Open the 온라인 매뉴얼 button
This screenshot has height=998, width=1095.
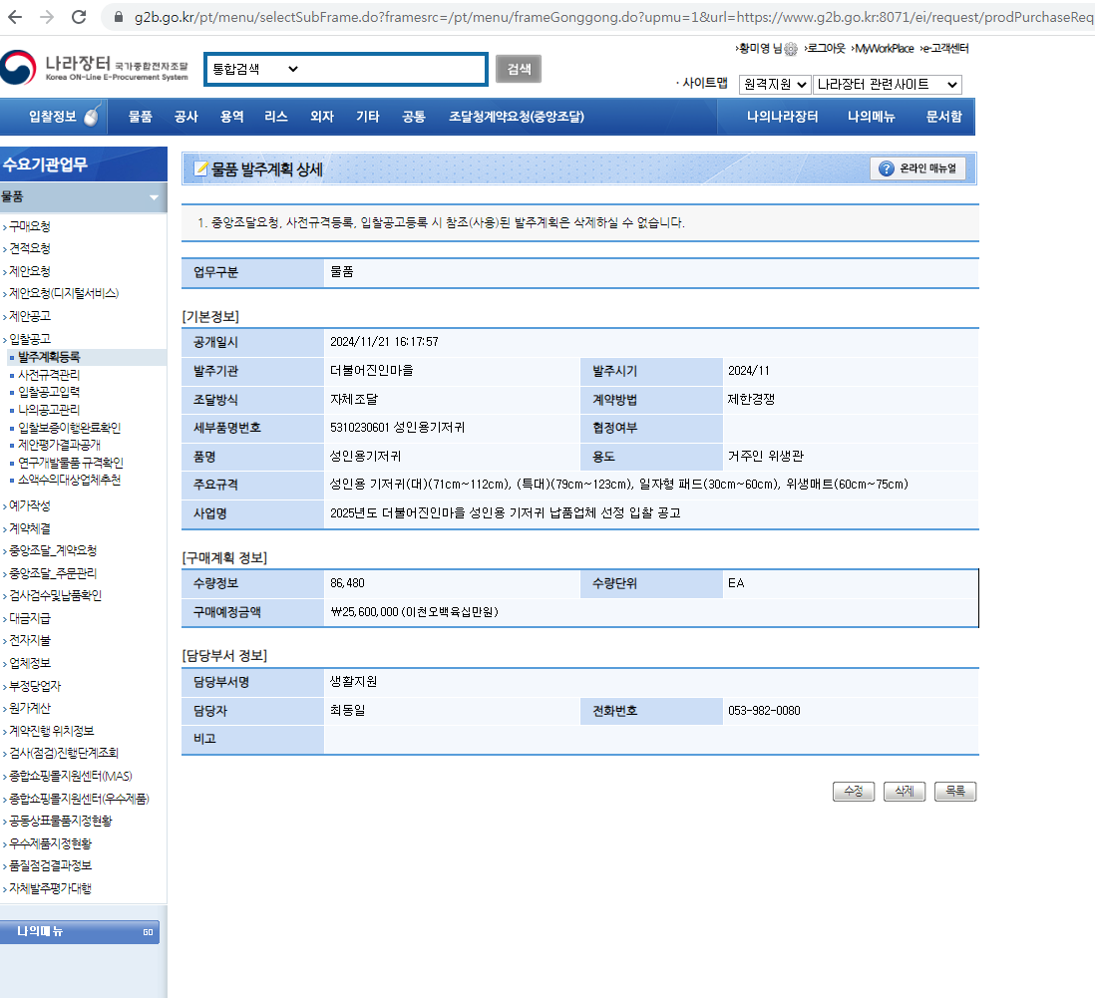tap(917, 168)
